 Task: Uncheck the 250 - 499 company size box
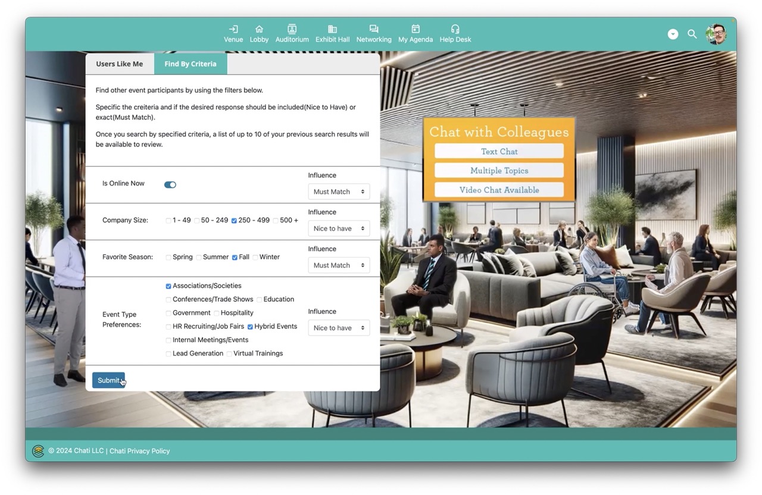pos(234,221)
